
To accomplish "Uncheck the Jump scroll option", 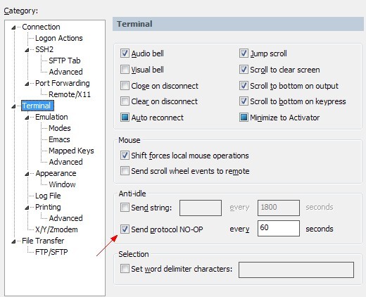I will tap(244, 53).
